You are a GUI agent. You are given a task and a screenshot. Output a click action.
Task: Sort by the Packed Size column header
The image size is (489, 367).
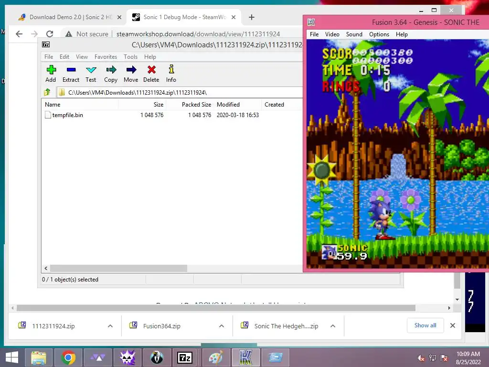pyautogui.click(x=190, y=105)
